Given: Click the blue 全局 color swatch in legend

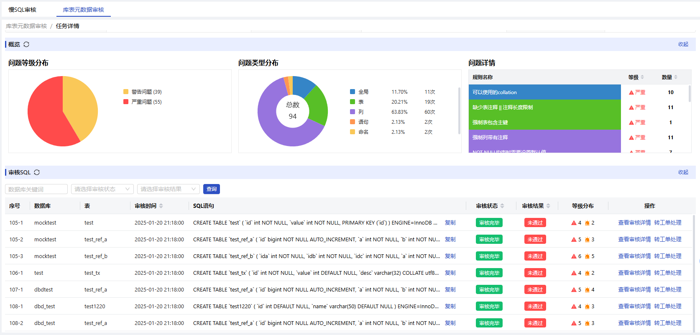Looking at the screenshot, I should (x=353, y=92).
